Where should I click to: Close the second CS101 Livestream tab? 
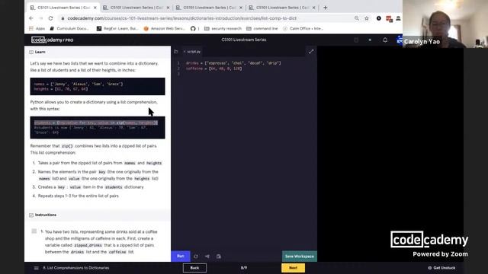[168, 8]
